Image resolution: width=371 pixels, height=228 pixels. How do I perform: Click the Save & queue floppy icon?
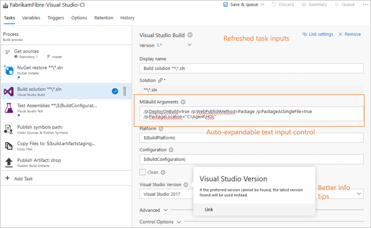pyautogui.click(x=225, y=4)
